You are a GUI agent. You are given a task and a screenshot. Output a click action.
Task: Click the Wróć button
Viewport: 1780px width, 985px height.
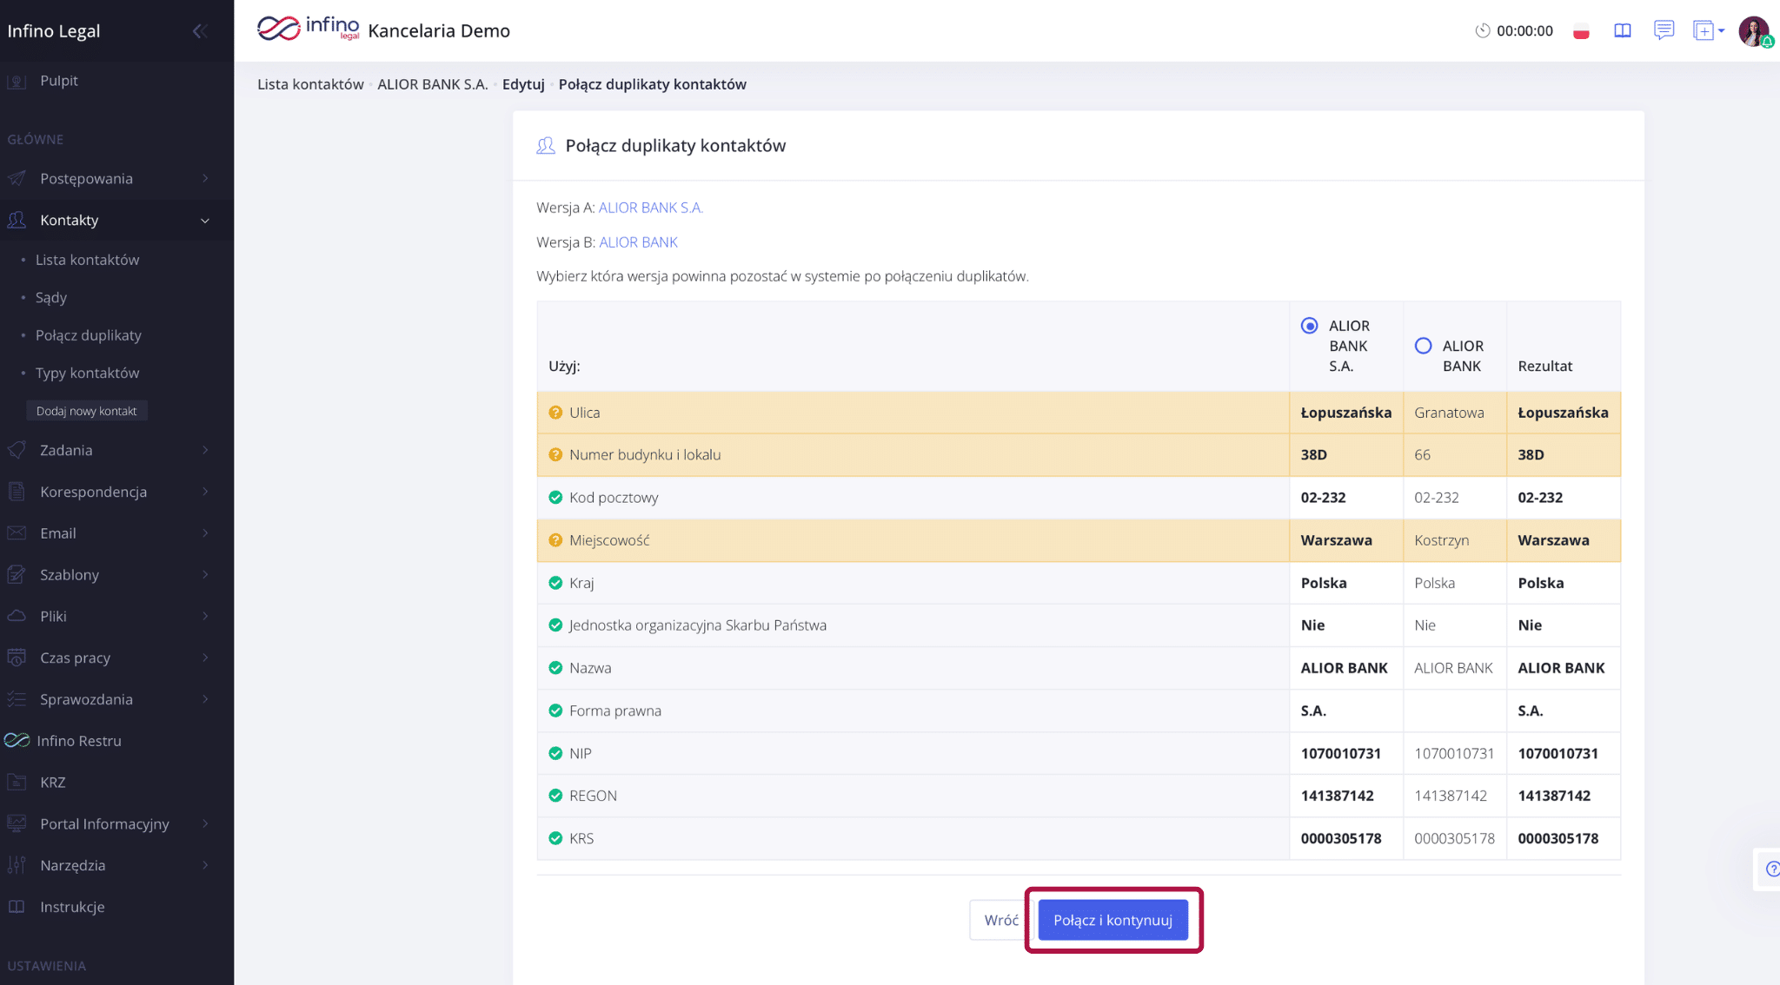[x=1000, y=920]
